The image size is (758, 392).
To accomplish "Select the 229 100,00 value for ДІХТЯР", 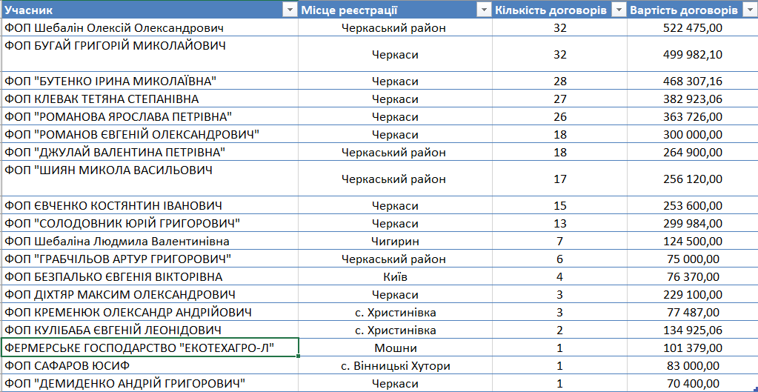I will (693, 294).
